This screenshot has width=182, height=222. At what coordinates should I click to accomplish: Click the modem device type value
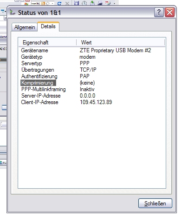[x=87, y=57]
